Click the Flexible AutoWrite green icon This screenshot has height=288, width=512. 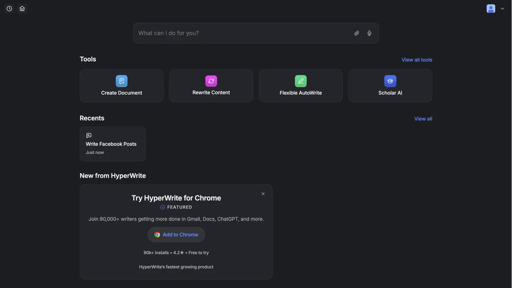301,81
